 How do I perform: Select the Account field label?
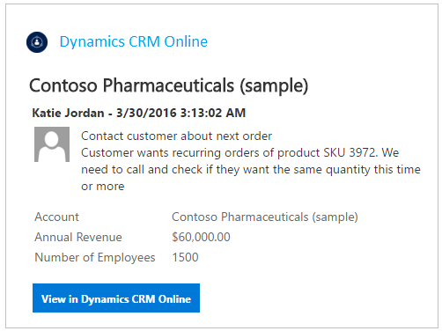click(56, 217)
